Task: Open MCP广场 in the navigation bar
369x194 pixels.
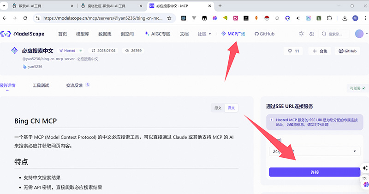Action: pyautogui.click(x=233, y=34)
